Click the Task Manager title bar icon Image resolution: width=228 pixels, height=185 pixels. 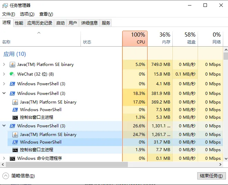pos(5,6)
